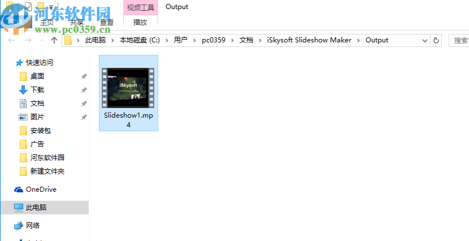Navigate to 文档 breadcrumb
The height and width of the screenshot is (241, 469).
[246, 40]
